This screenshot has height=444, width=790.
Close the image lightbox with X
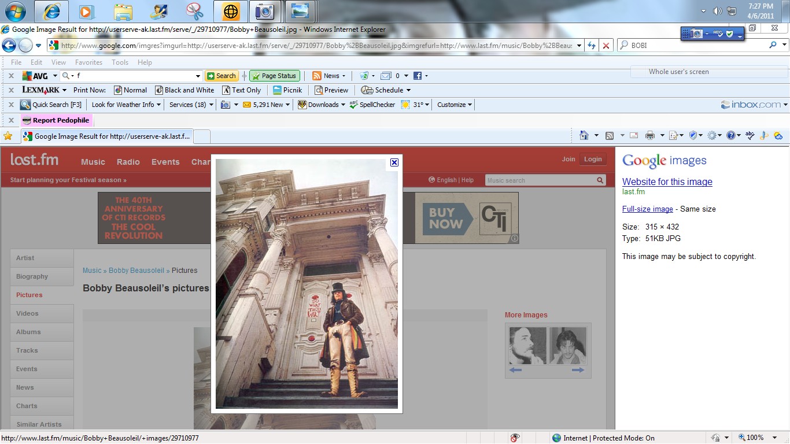(x=394, y=162)
